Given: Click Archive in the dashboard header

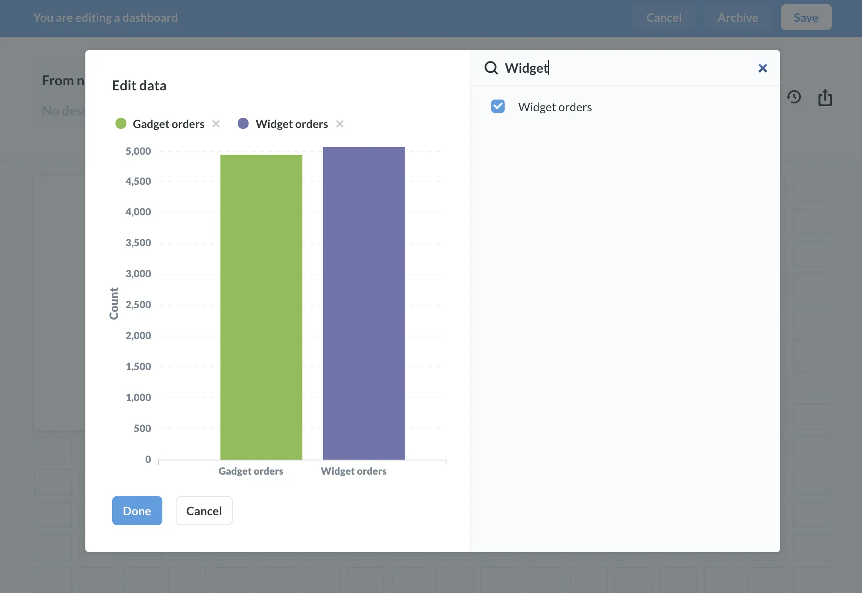Looking at the screenshot, I should point(738,18).
